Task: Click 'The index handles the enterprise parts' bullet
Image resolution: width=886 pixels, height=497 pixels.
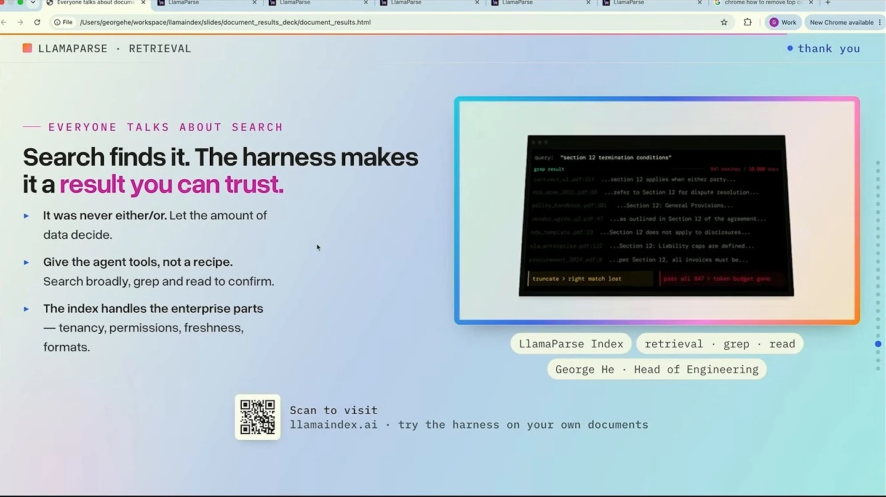Action: pyautogui.click(x=153, y=309)
